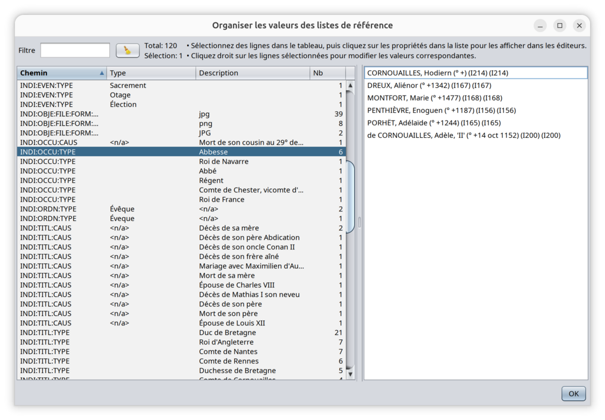This screenshot has width=605, height=420.
Task: Select the Élection row
Action: (181, 104)
